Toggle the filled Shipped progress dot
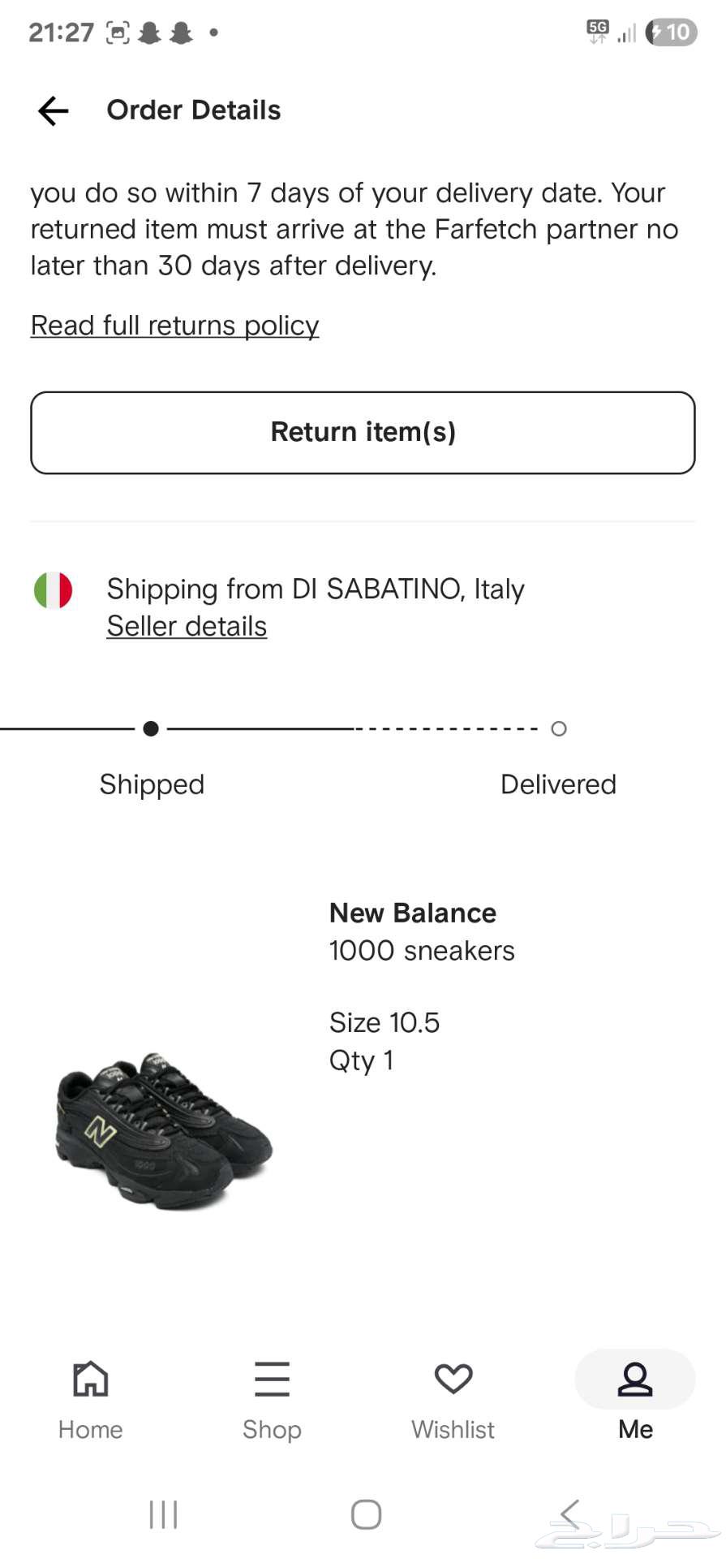Viewport: 726px width, 1559px height. (x=151, y=728)
